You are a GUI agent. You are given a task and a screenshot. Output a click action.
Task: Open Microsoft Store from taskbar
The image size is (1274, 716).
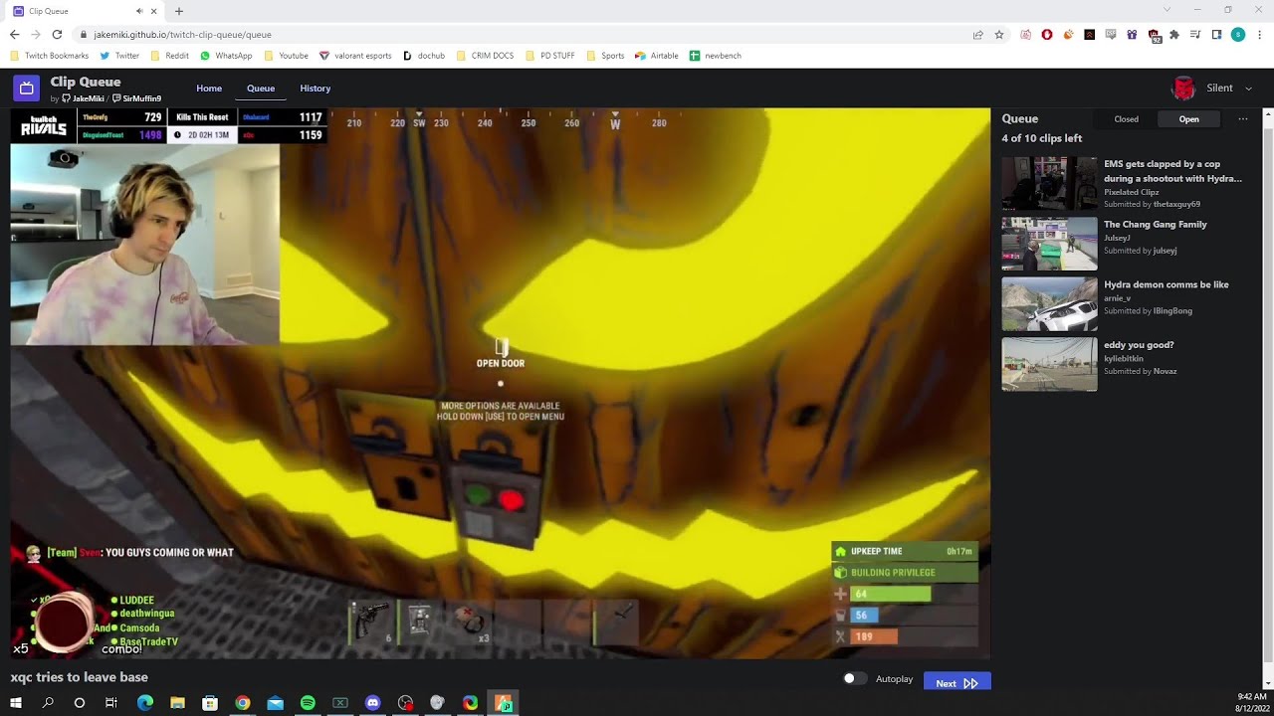210,703
